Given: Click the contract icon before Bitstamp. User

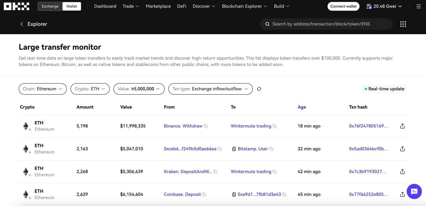Looking at the screenshot, I should [234, 149].
